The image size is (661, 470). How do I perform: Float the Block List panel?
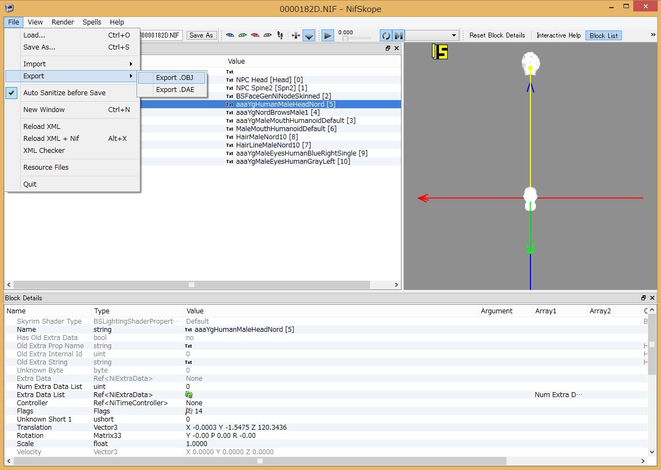pyautogui.click(x=388, y=48)
